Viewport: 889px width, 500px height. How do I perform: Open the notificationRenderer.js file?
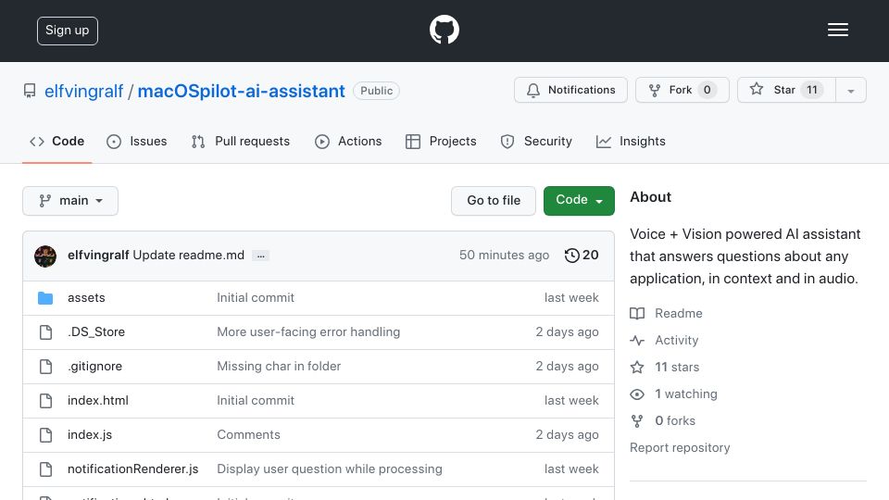coord(132,469)
